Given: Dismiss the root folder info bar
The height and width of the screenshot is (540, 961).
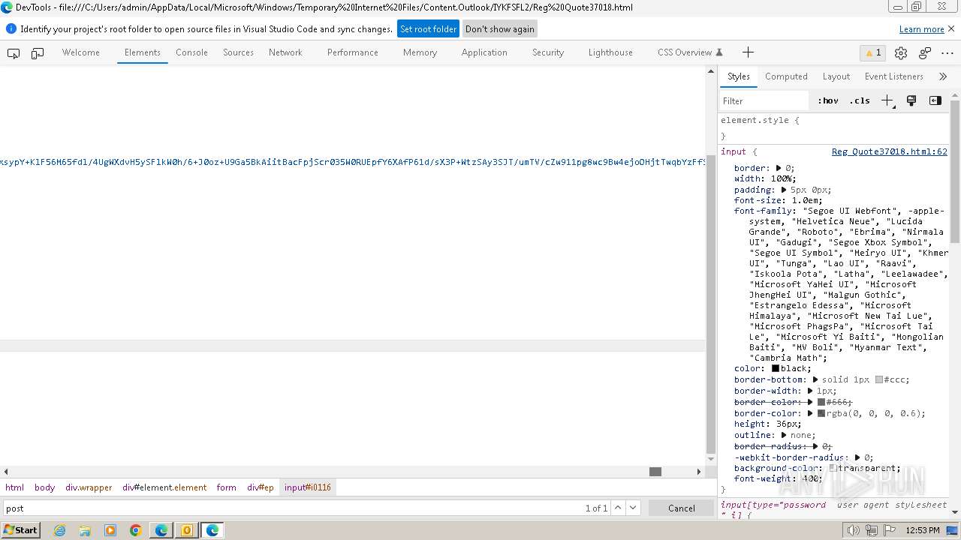Looking at the screenshot, I should [951, 28].
